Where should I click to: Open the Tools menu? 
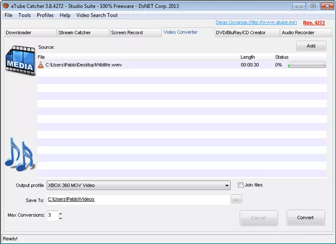click(x=24, y=15)
